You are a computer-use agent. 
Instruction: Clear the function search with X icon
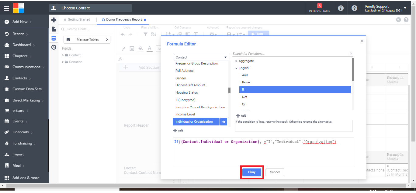351,54
